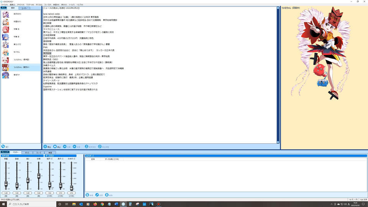
Task: Open the テキスト menu
Action: click(21, 5)
